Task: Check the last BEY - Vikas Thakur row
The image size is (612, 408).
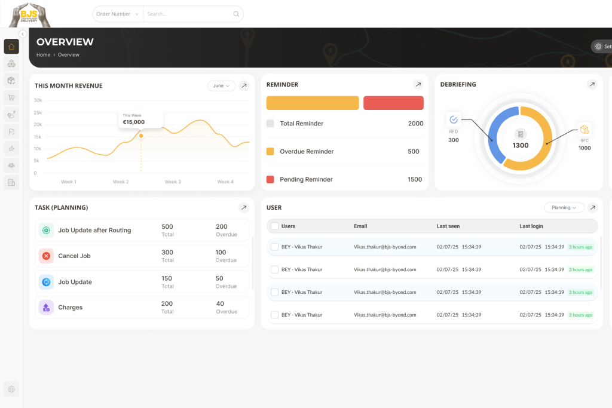Action: [x=274, y=315]
